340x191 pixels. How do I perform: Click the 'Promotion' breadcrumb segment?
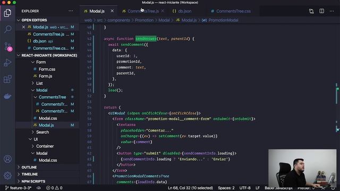click(x=144, y=20)
